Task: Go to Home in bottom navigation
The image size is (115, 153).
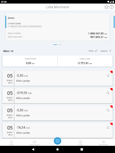Action: (11, 143)
